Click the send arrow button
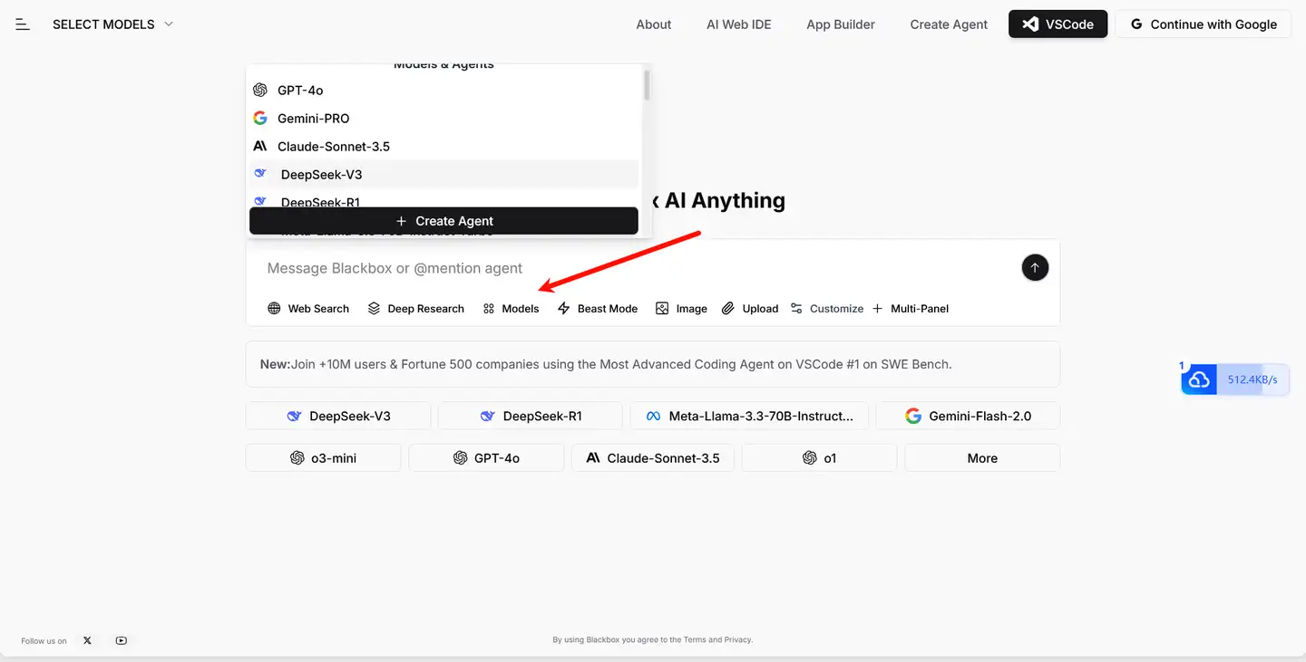1306x662 pixels. (x=1035, y=267)
